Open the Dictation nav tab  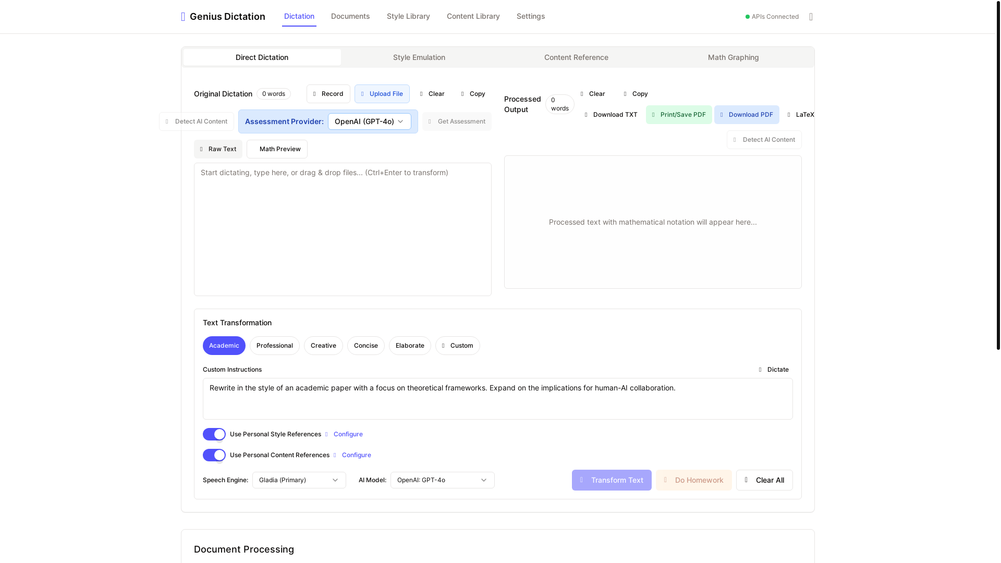[299, 16]
